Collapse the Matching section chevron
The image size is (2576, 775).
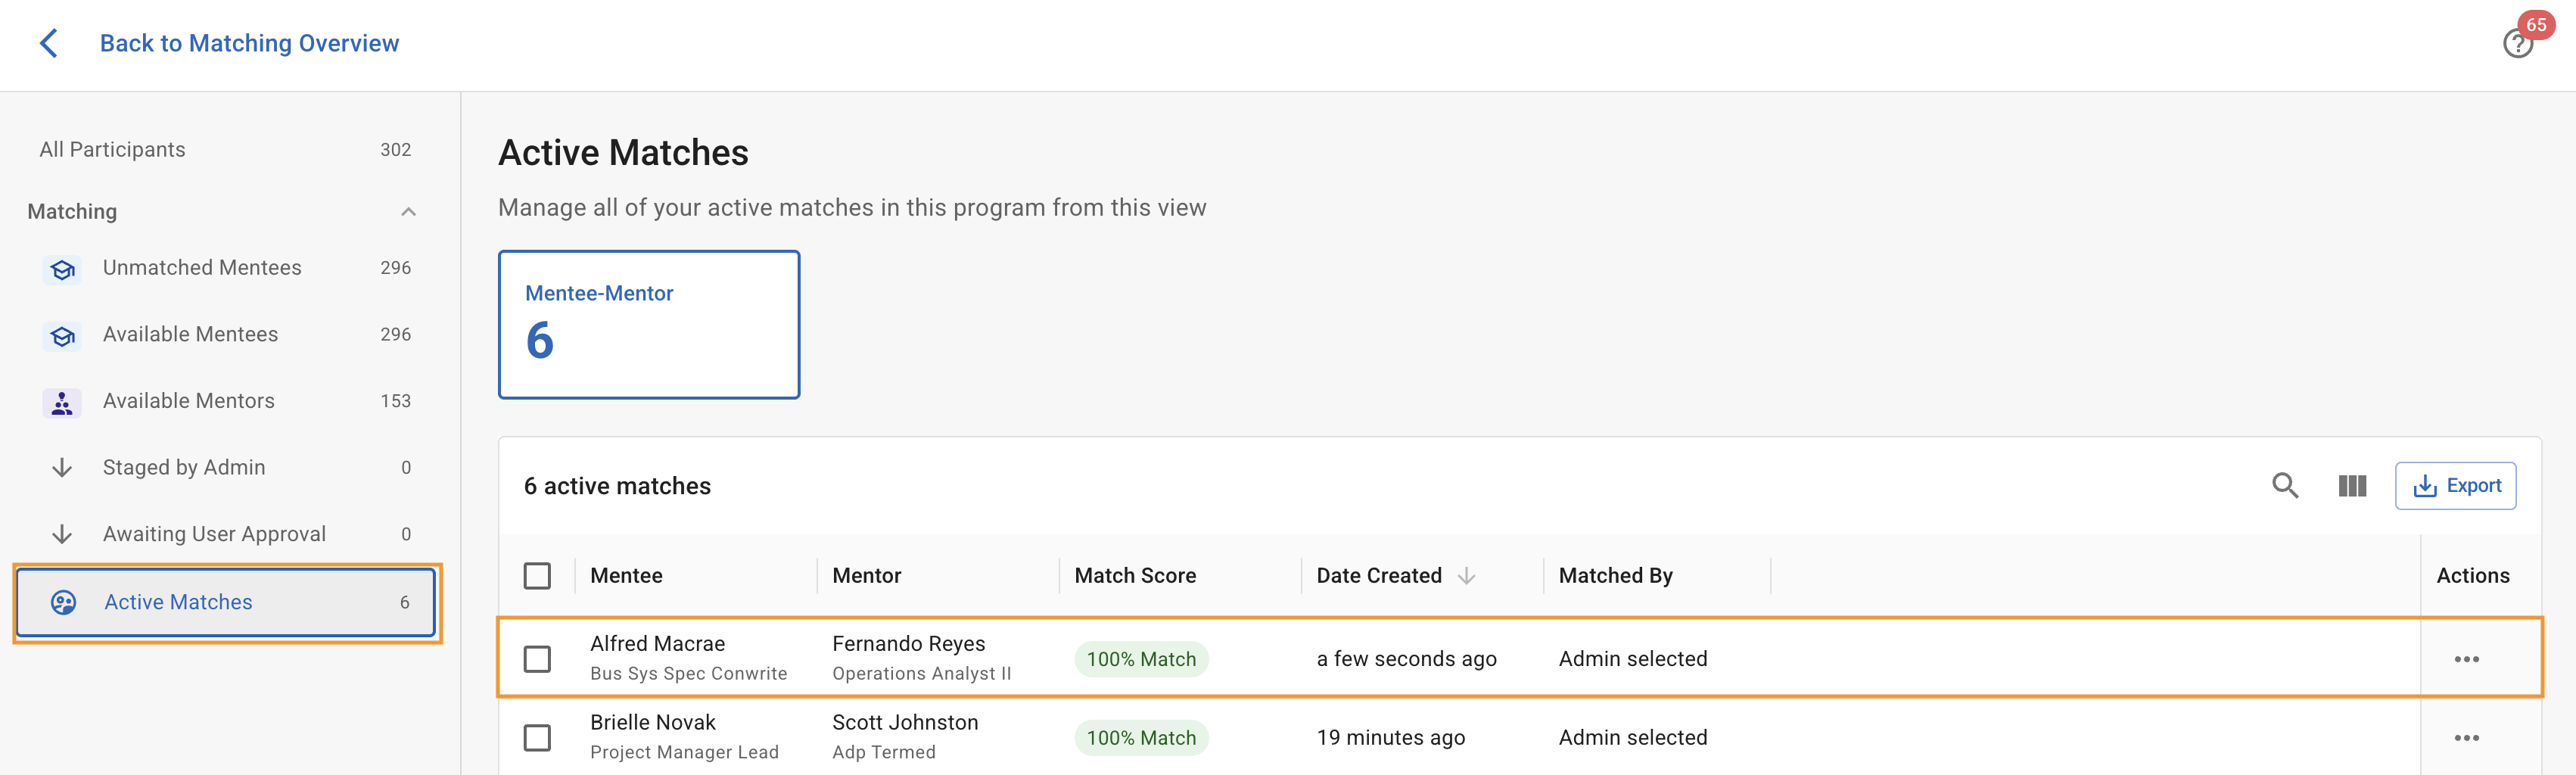(408, 212)
